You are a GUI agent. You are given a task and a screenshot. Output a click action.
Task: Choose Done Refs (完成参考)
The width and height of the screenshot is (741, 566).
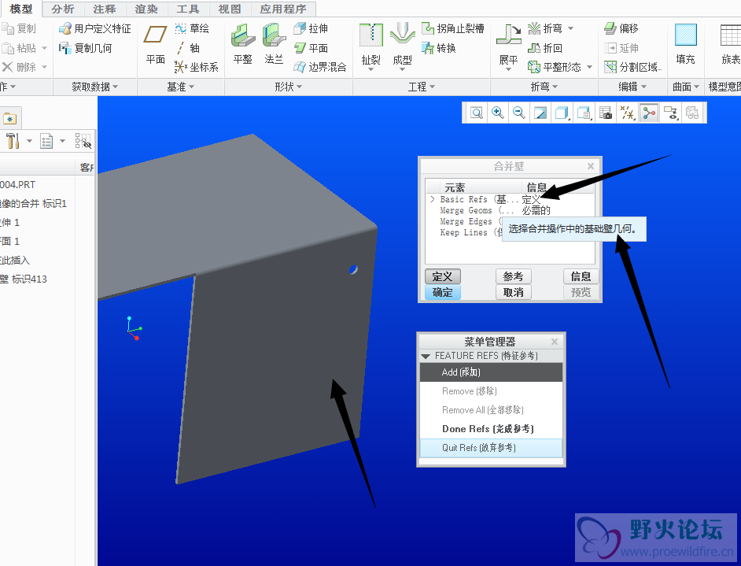pyautogui.click(x=491, y=429)
